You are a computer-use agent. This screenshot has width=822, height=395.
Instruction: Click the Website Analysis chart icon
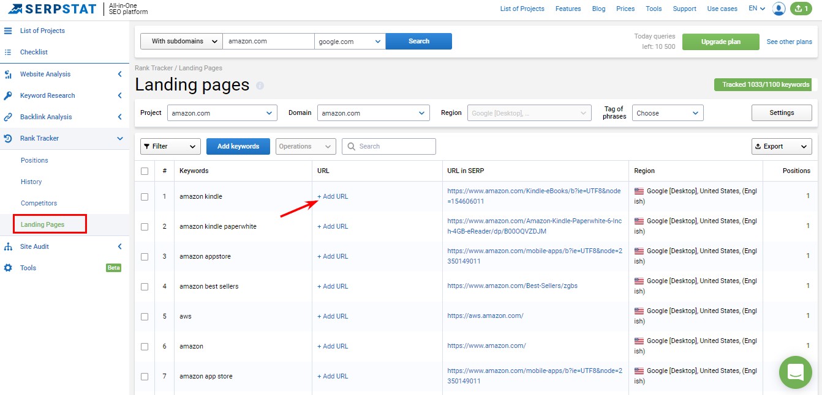[8, 74]
